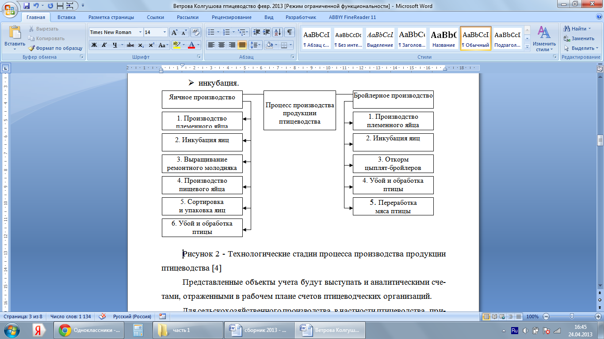Toggle italic (К) formatting
Screen dimensions: 604x339
[104, 45]
